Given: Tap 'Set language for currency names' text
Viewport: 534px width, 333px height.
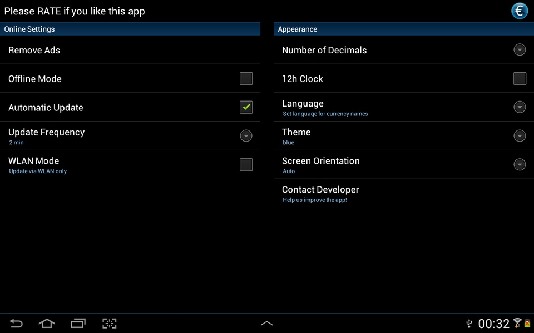Looking at the screenshot, I should (325, 114).
